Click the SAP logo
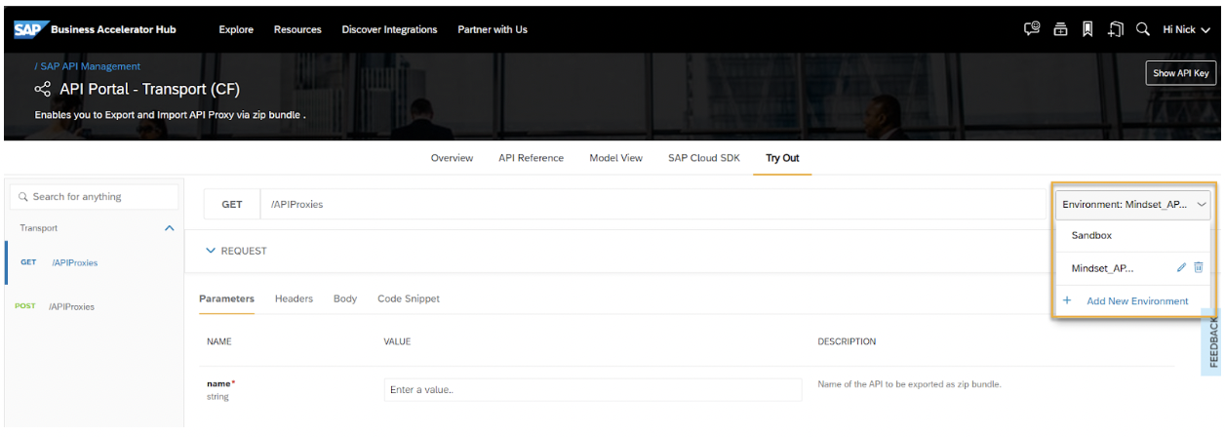Screen dimensions: 1225x437 [28, 29]
